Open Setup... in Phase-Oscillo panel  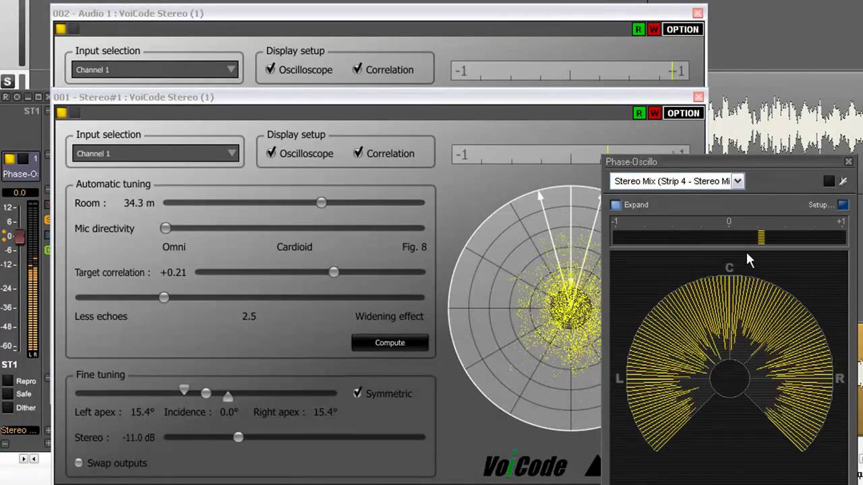821,205
